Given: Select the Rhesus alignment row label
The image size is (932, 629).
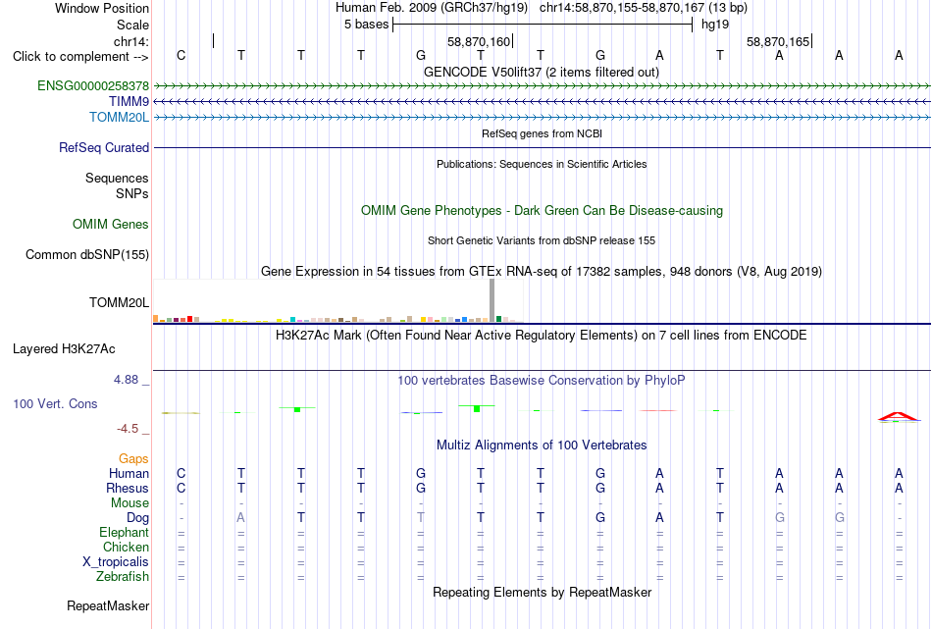Looking at the screenshot, I should 128,488.
